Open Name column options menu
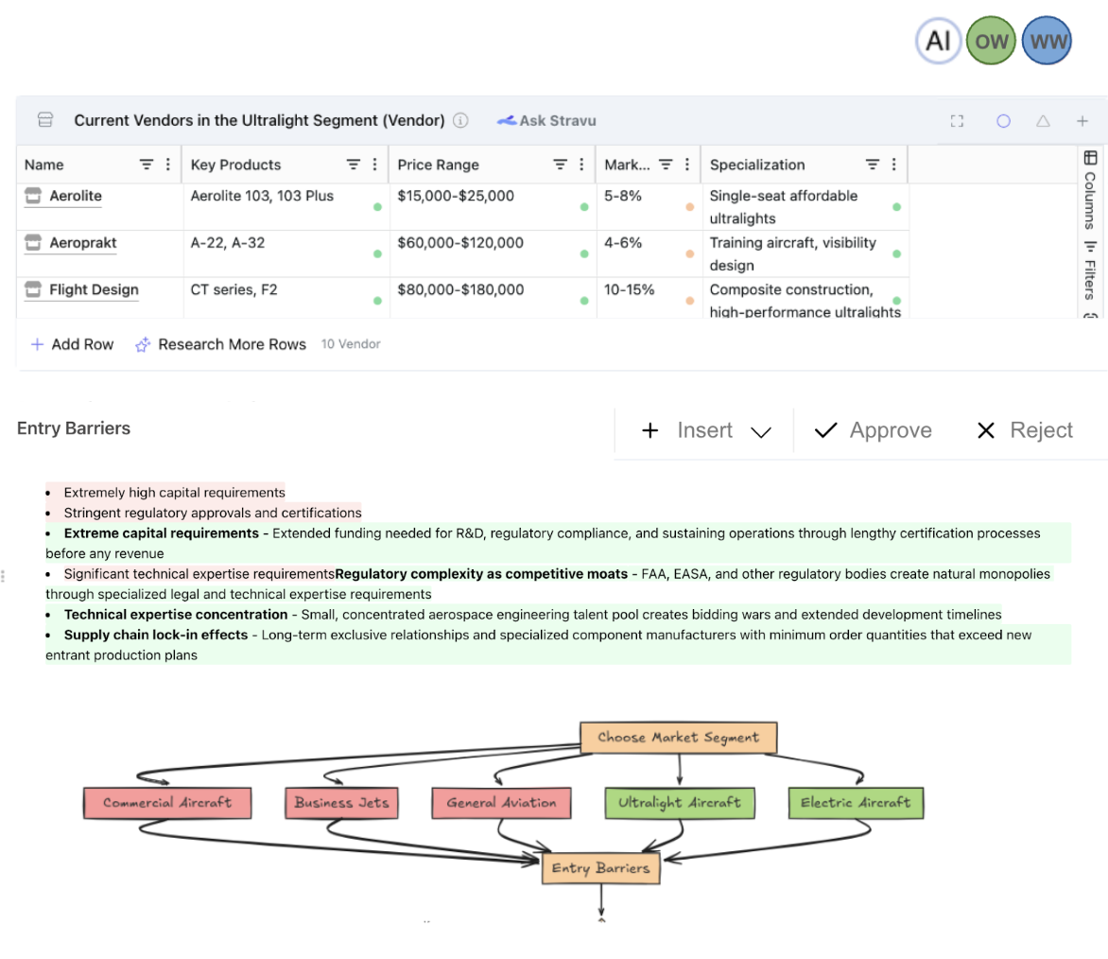The image size is (1108, 959). pos(167,165)
